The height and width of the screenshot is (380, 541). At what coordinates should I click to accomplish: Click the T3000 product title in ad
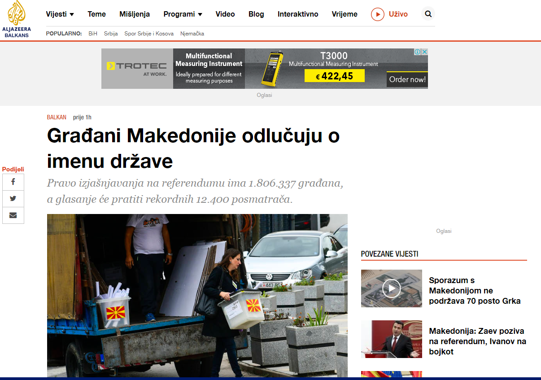334,56
